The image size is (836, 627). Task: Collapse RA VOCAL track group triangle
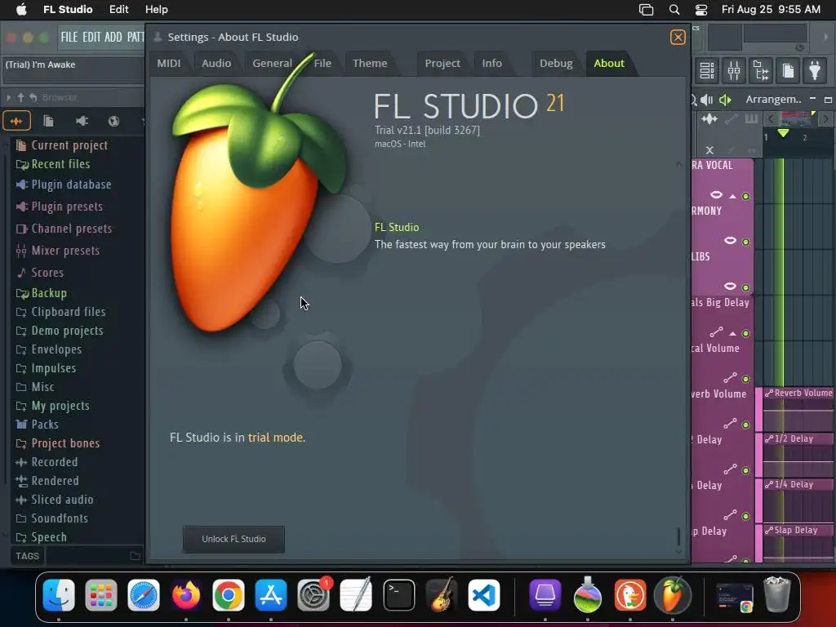pyautogui.click(x=733, y=196)
